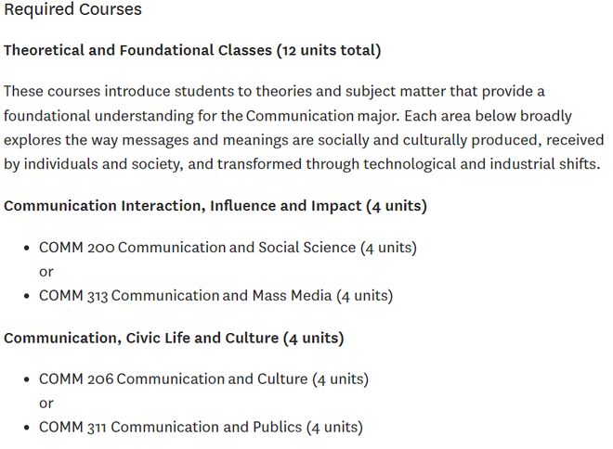Click the Communication Interaction, Influence and Impact heading

point(183,206)
